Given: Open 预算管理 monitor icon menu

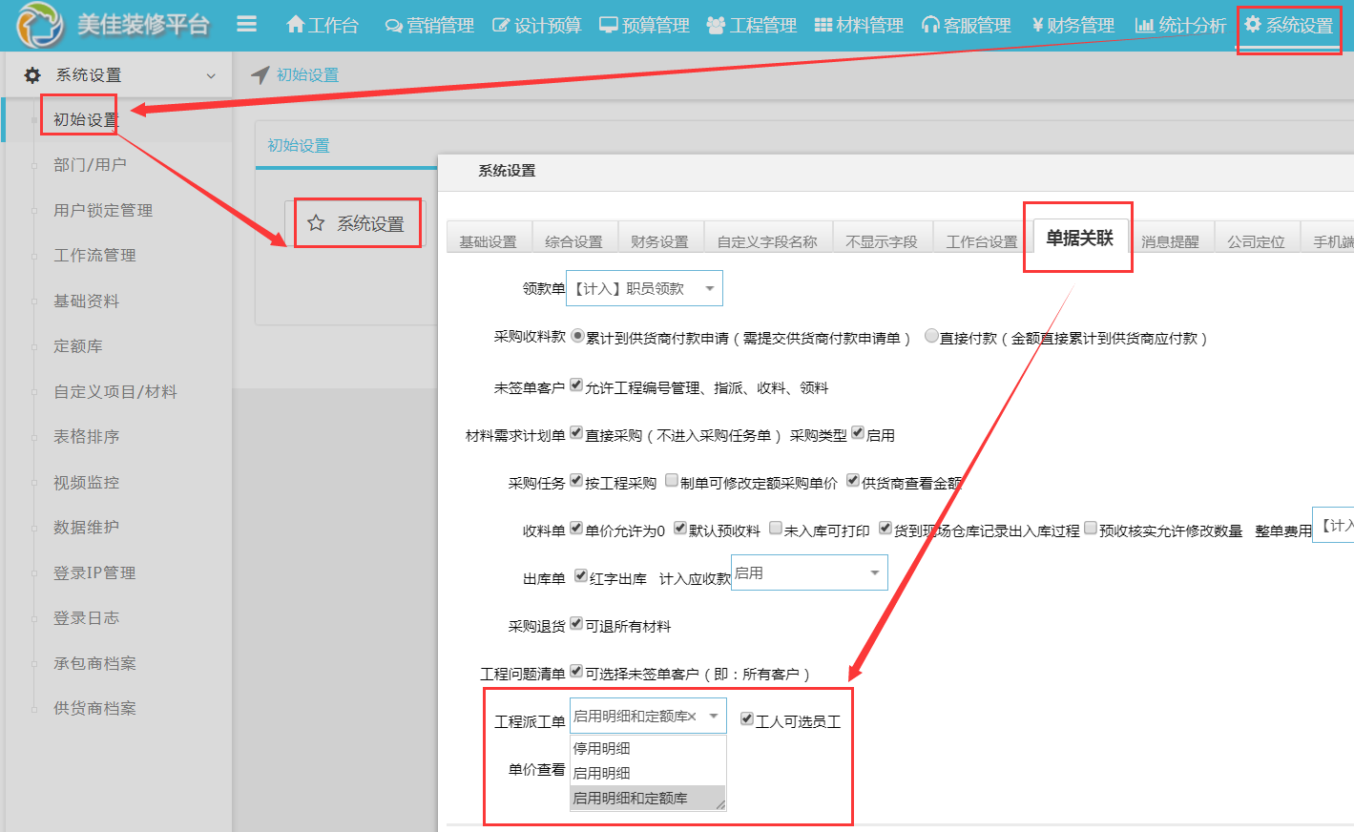Looking at the screenshot, I should coord(608,25).
